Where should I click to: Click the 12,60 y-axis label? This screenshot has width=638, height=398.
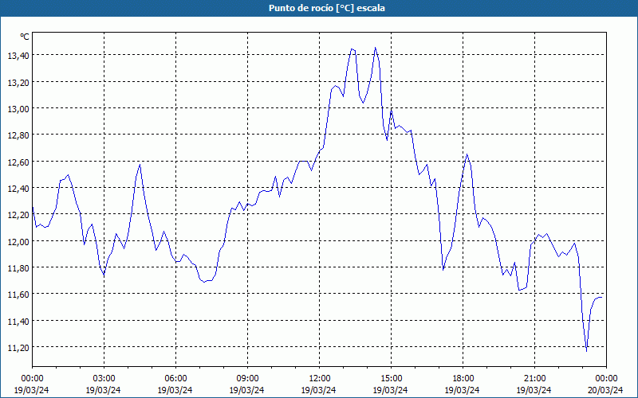point(18,162)
